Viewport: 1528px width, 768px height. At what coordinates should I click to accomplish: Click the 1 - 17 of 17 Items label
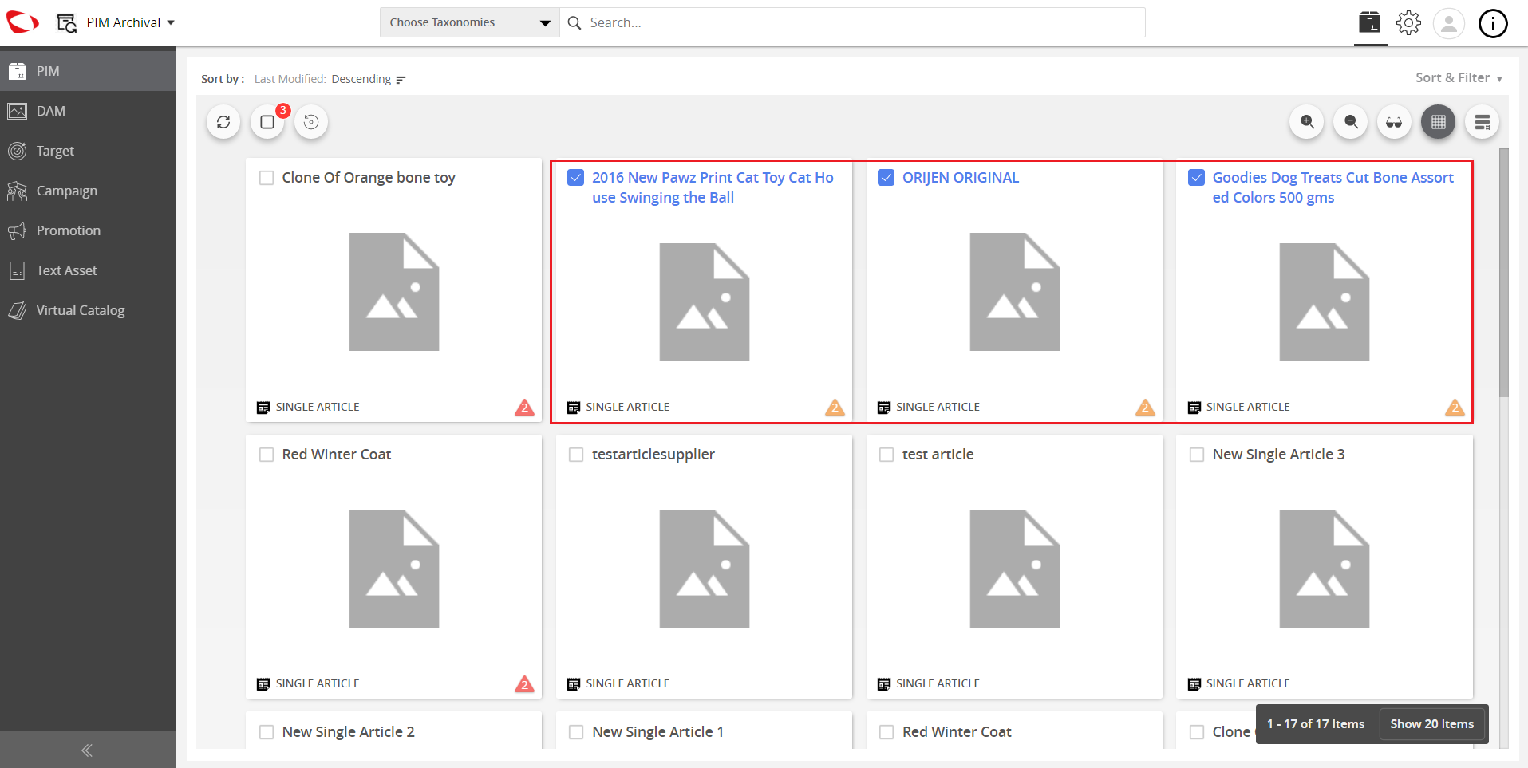click(1316, 724)
